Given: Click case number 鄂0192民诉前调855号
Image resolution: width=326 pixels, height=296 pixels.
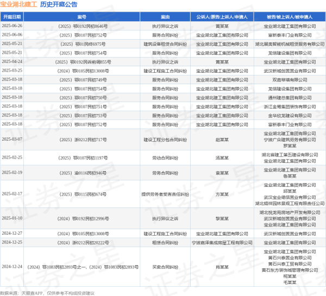Looking at the screenshot, I should click(83, 62).
